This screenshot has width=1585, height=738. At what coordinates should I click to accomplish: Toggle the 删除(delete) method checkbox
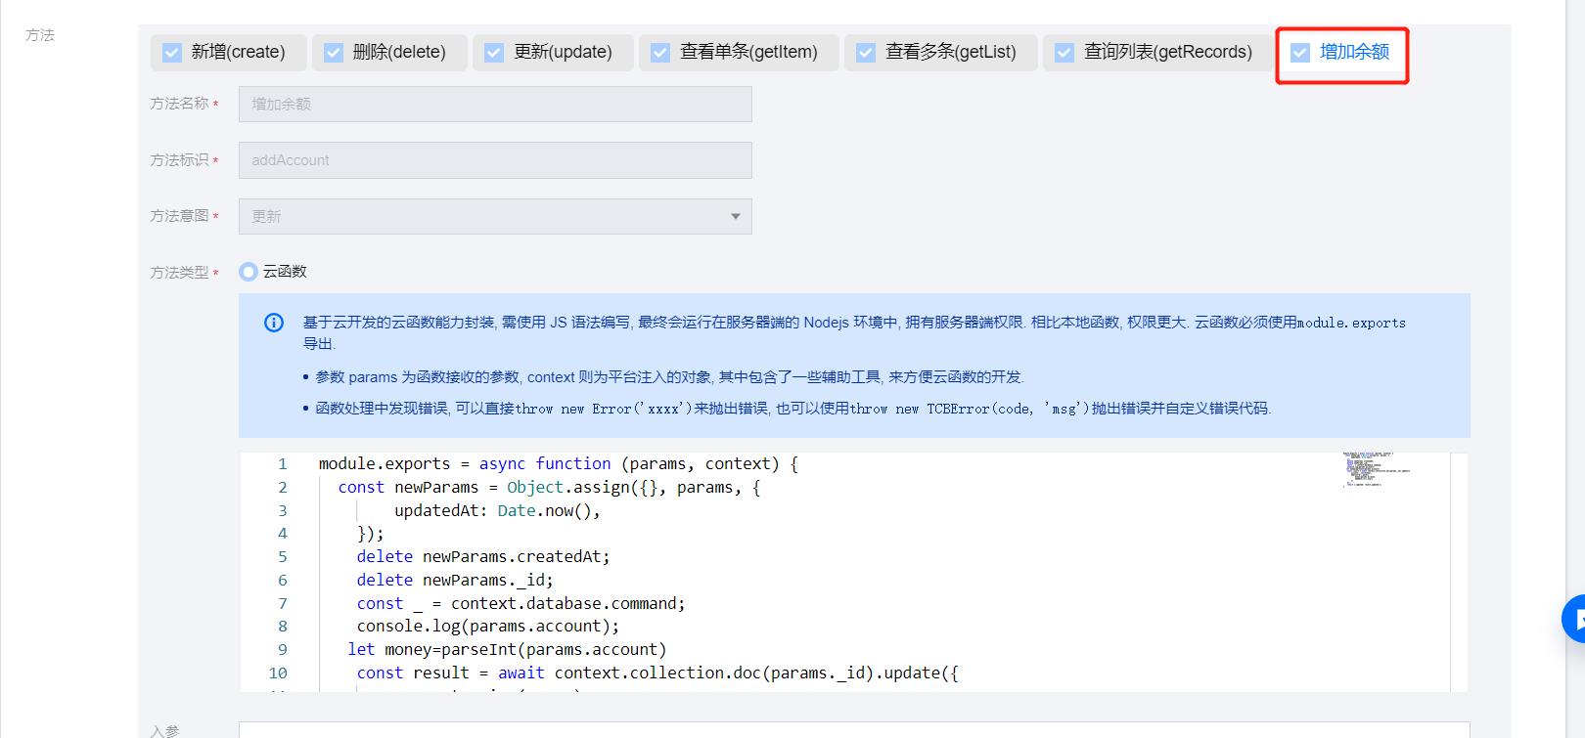point(334,53)
